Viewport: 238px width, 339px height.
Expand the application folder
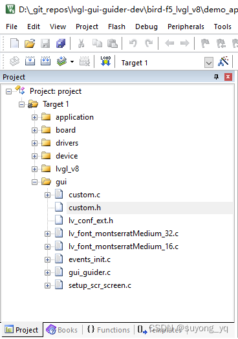tap(34, 117)
